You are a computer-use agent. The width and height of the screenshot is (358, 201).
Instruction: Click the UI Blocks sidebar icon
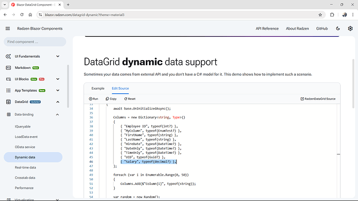[x=8, y=79]
